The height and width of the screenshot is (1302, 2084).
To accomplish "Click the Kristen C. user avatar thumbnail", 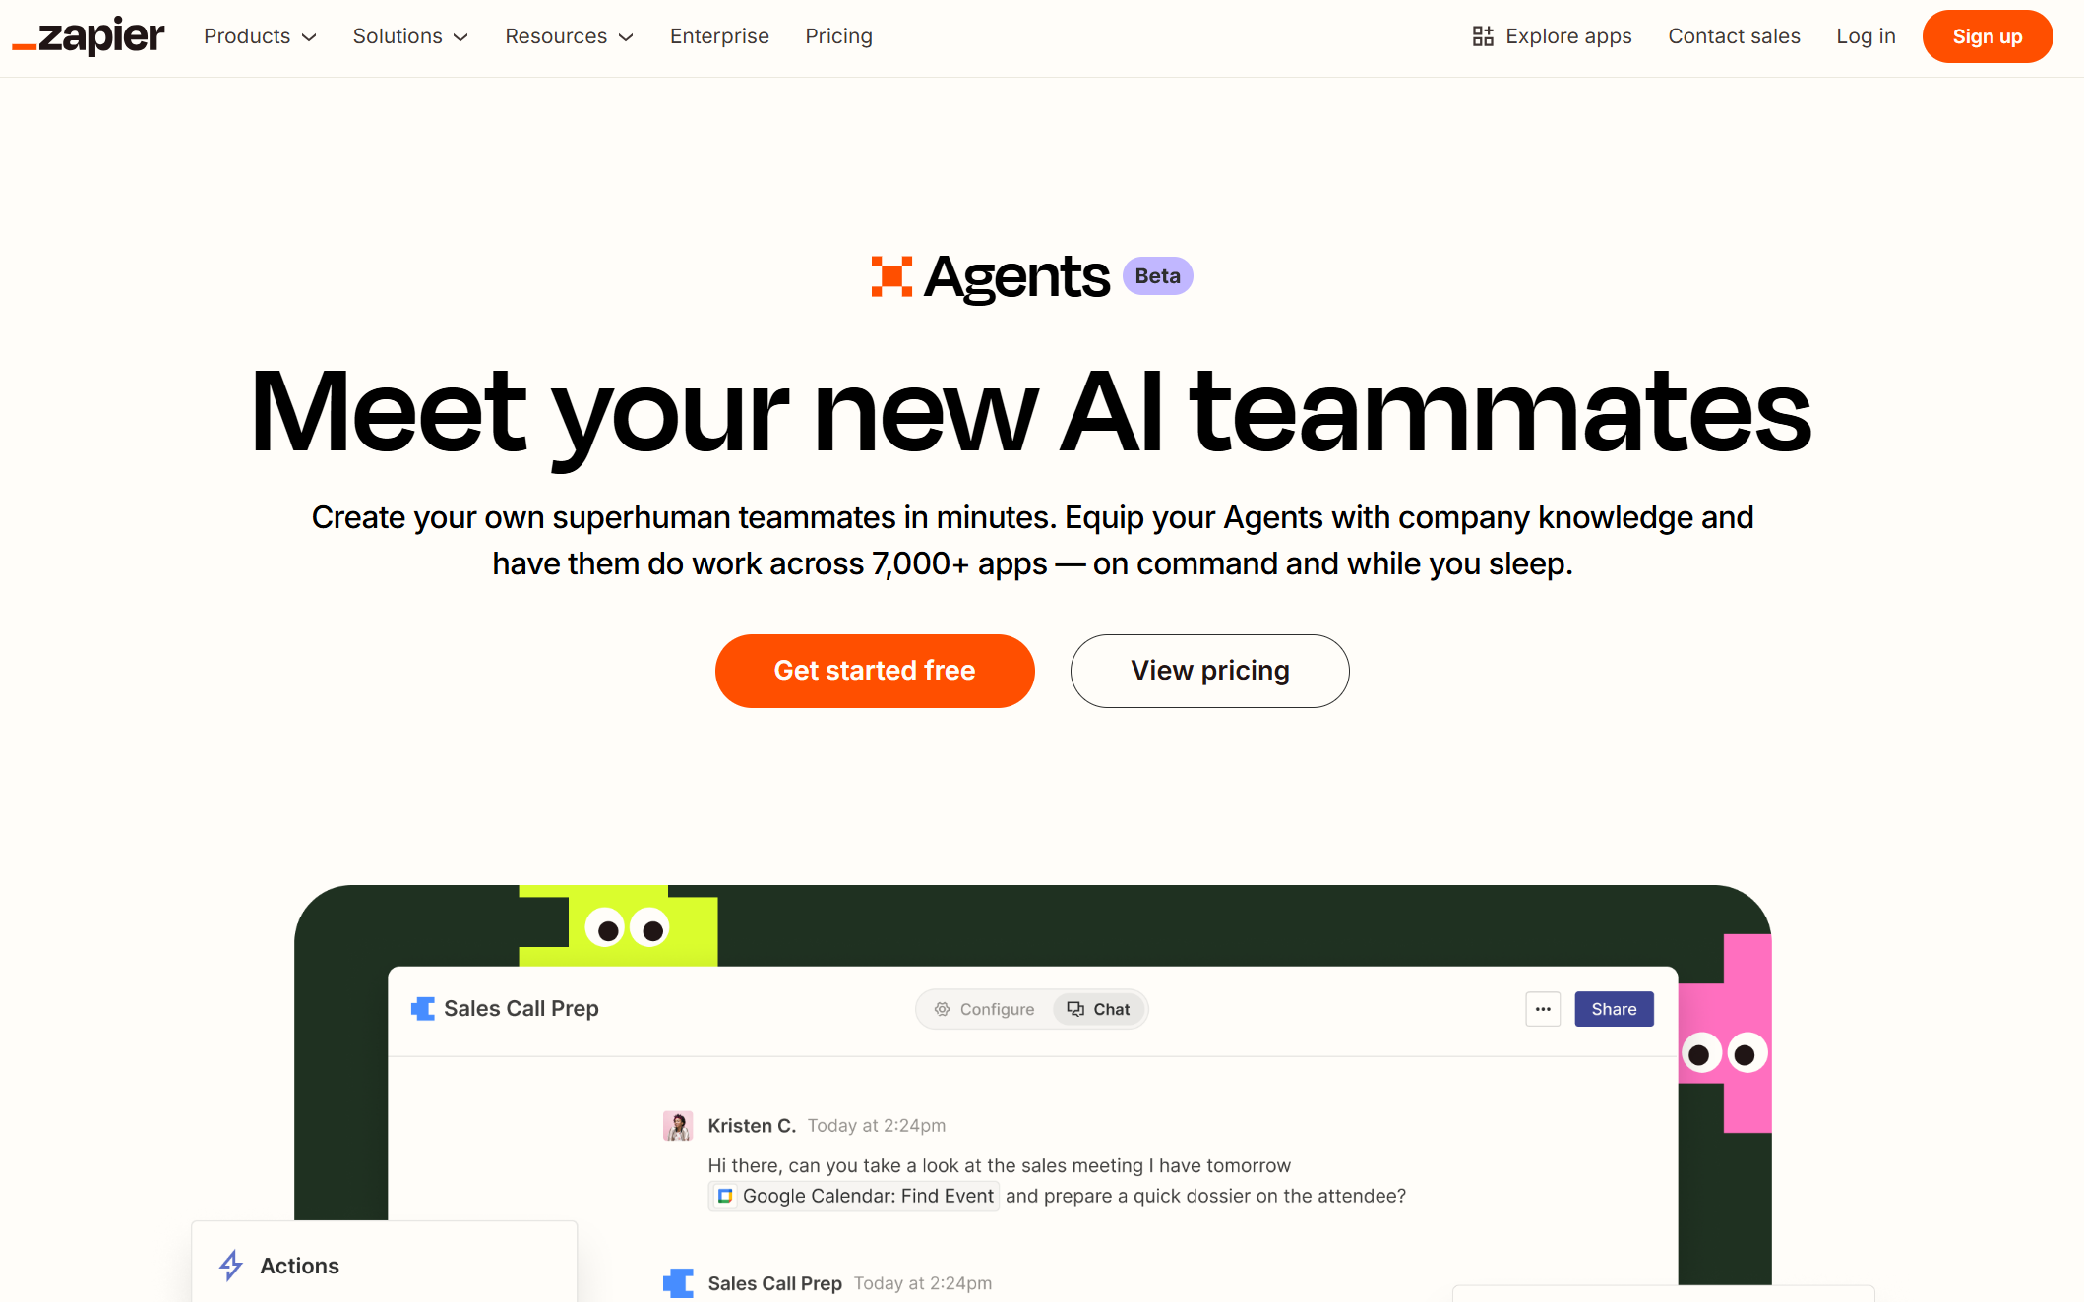I will pos(678,1125).
